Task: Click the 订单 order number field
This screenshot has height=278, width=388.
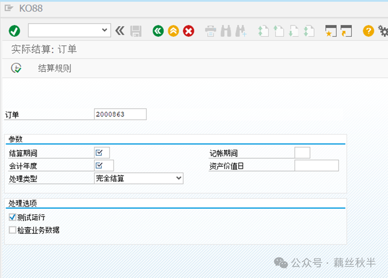Action: pos(120,114)
